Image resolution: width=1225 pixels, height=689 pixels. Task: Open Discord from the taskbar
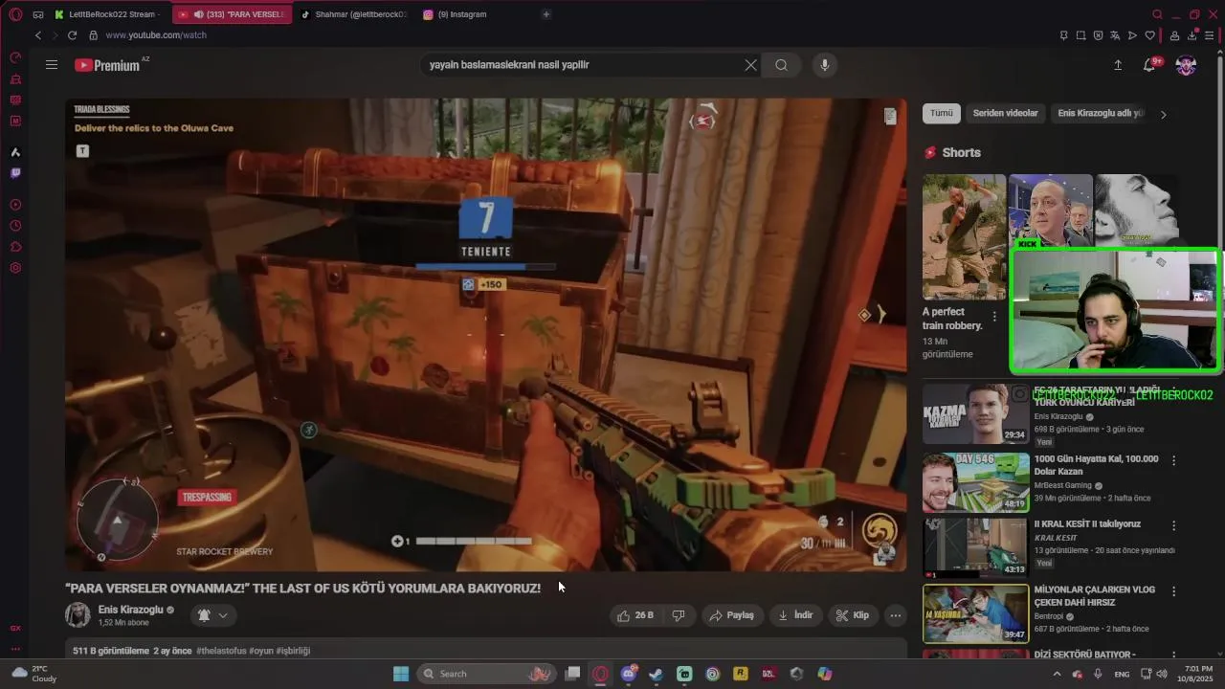[x=628, y=674]
